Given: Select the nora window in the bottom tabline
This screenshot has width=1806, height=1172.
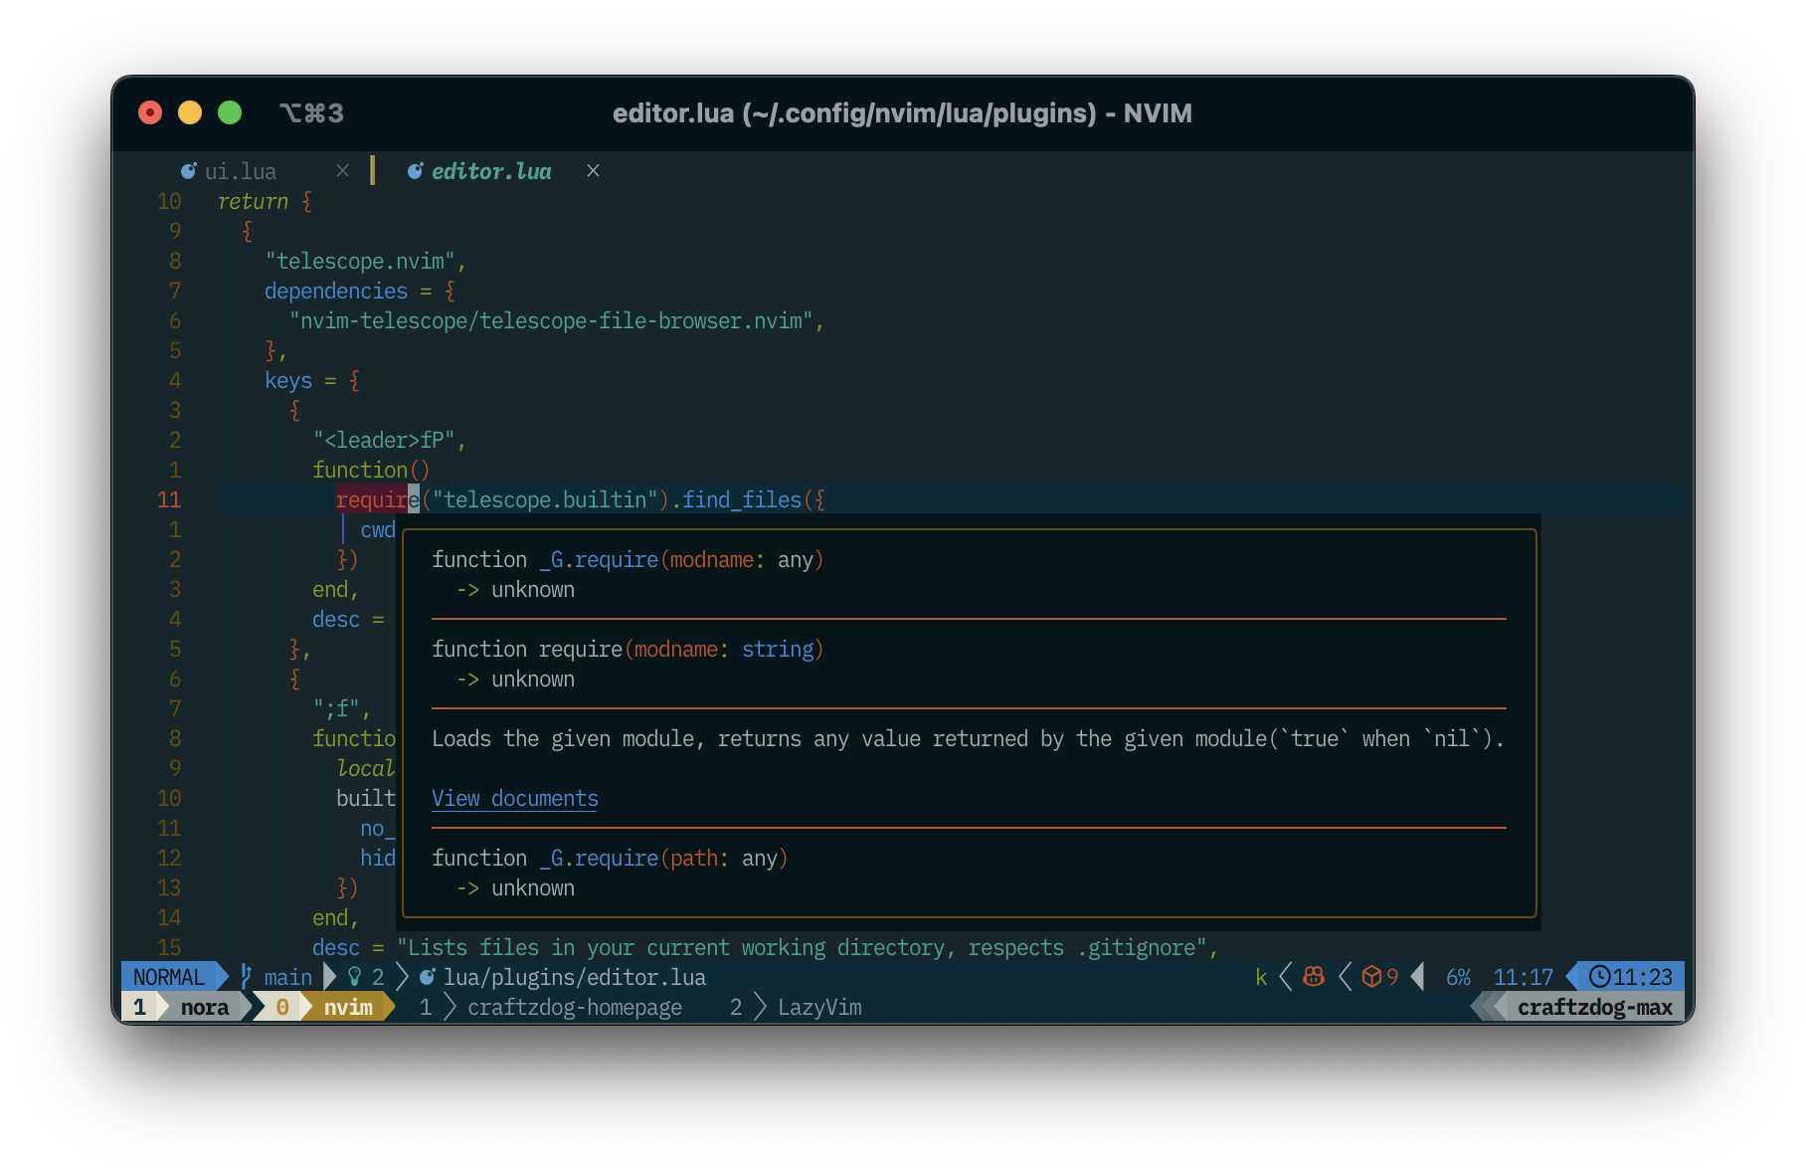Looking at the screenshot, I should (x=205, y=1007).
